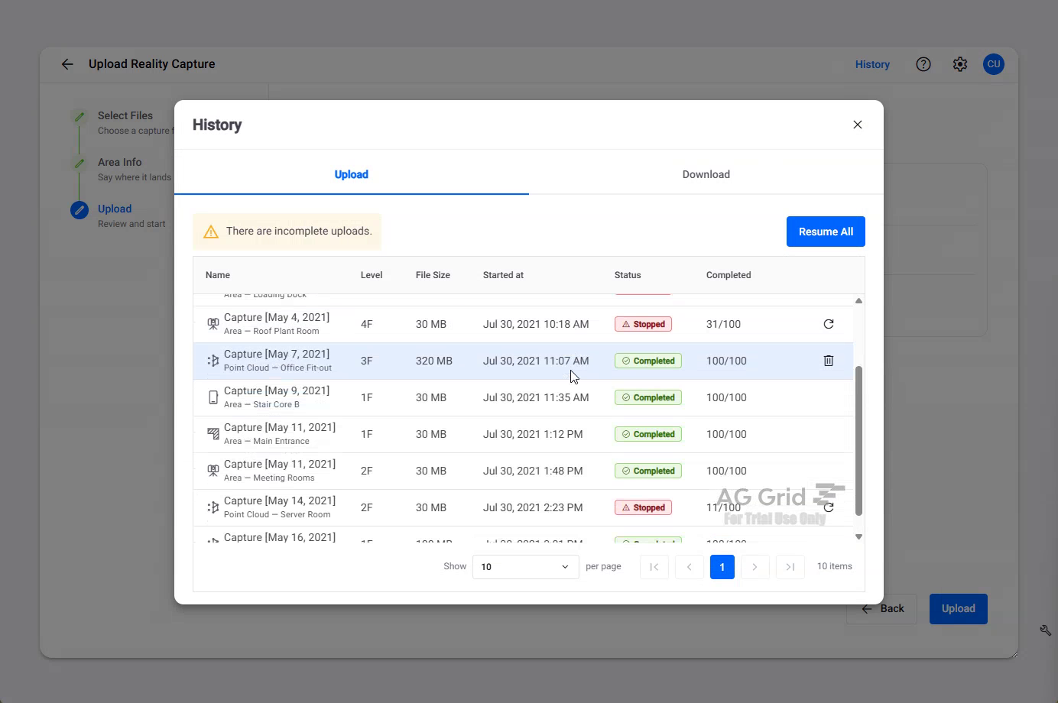Click the incomplete uploads warning icon

pos(211,232)
